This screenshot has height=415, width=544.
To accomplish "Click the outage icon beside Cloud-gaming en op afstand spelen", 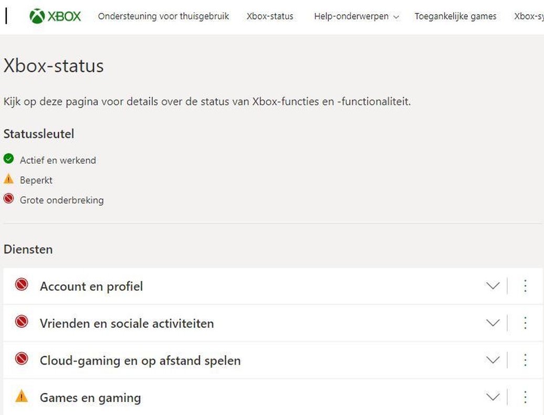I will tap(22, 359).
